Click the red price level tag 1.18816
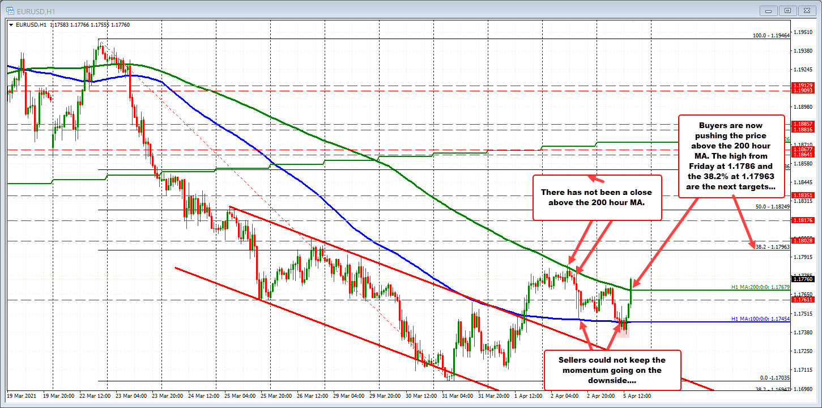The image size is (822, 408). tap(803, 129)
